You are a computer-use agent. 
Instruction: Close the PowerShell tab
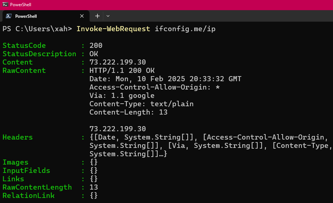pos(82,16)
